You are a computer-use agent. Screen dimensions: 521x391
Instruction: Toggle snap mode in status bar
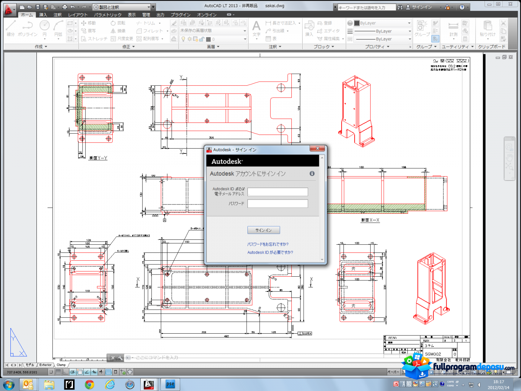(x=51, y=372)
